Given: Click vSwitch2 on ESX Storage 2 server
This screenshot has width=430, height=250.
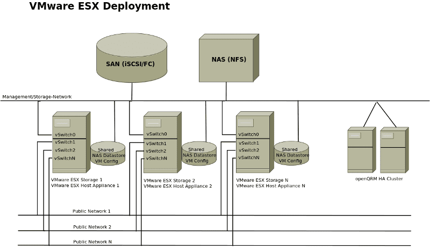Looking at the screenshot, I should [156, 151].
